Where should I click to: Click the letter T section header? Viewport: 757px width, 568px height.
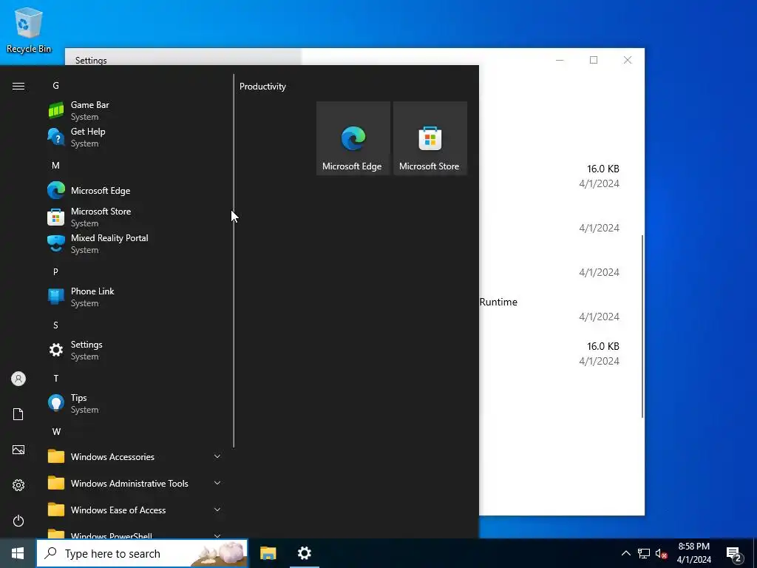pos(56,378)
